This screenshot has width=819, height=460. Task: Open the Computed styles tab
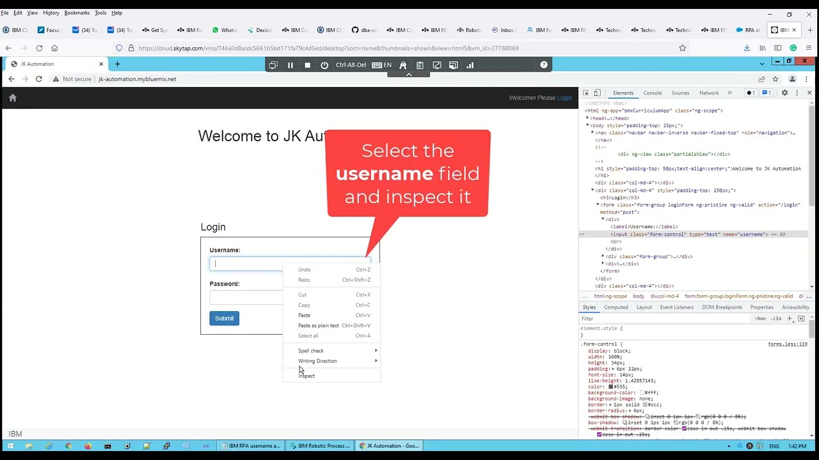(x=616, y=307)
